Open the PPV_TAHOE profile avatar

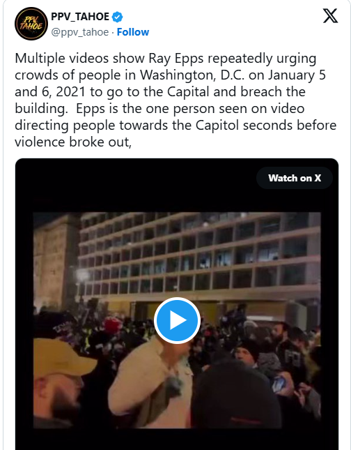coord(31,24)
